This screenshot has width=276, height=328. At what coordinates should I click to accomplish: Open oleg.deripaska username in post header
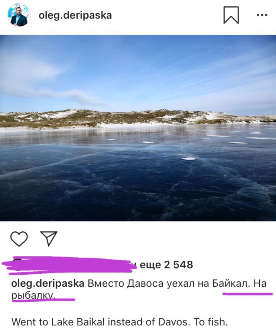pyautogui.click(x=75, y=16)
